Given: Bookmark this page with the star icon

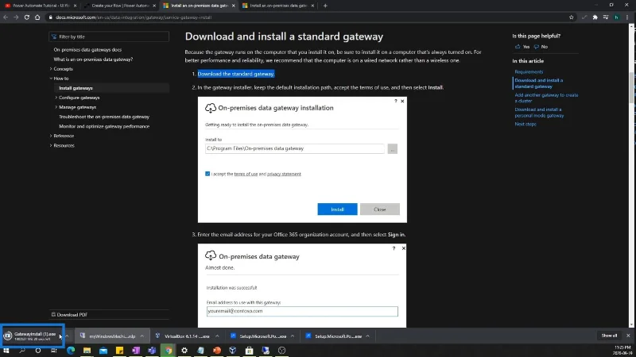Looking at the screenshot, I should 572,17.
